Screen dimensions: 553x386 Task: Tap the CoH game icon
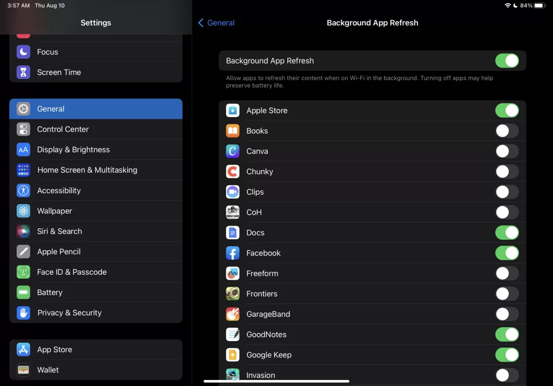click(x=233, y=212)
